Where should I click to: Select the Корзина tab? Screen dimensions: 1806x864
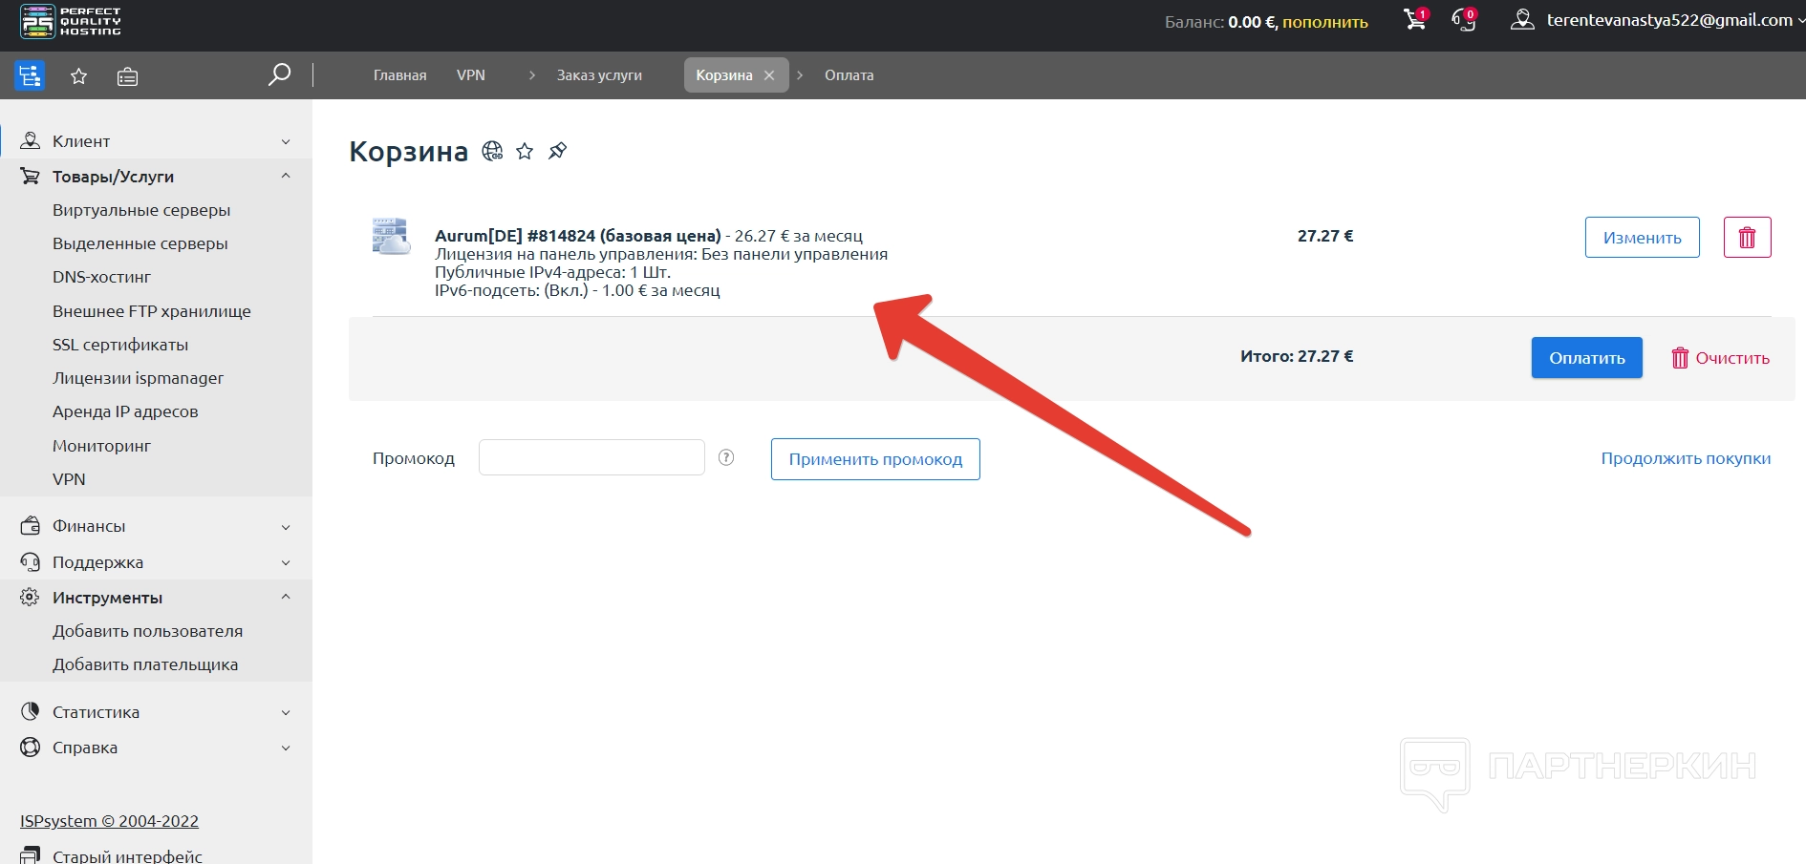coord(724,75)
